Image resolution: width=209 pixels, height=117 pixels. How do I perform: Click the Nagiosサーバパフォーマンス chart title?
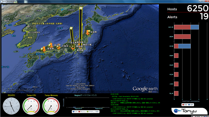(x=85, y=95)
